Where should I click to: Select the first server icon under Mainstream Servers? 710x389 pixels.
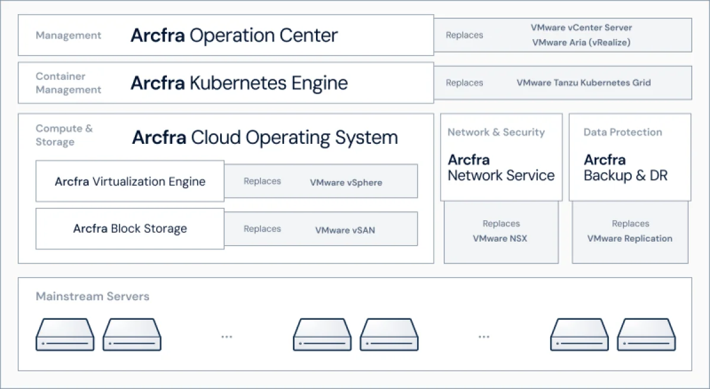pos(65,335)
